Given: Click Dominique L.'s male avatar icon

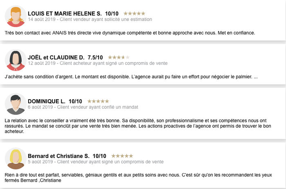Looking at the screenshot, I should (x=16, y=104).
